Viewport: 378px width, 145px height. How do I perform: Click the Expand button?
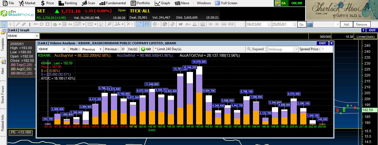[255, 49]
